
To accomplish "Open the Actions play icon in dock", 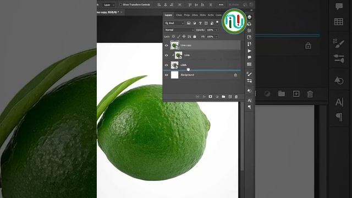I will tap(249, 51).
